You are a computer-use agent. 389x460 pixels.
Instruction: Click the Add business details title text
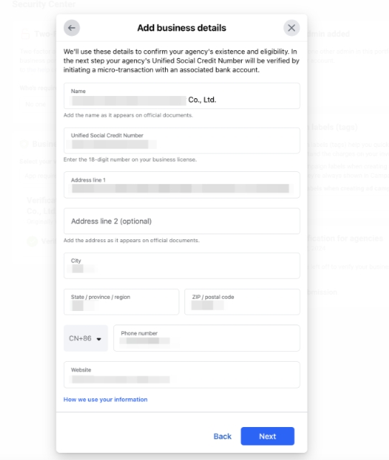point(182,28)
